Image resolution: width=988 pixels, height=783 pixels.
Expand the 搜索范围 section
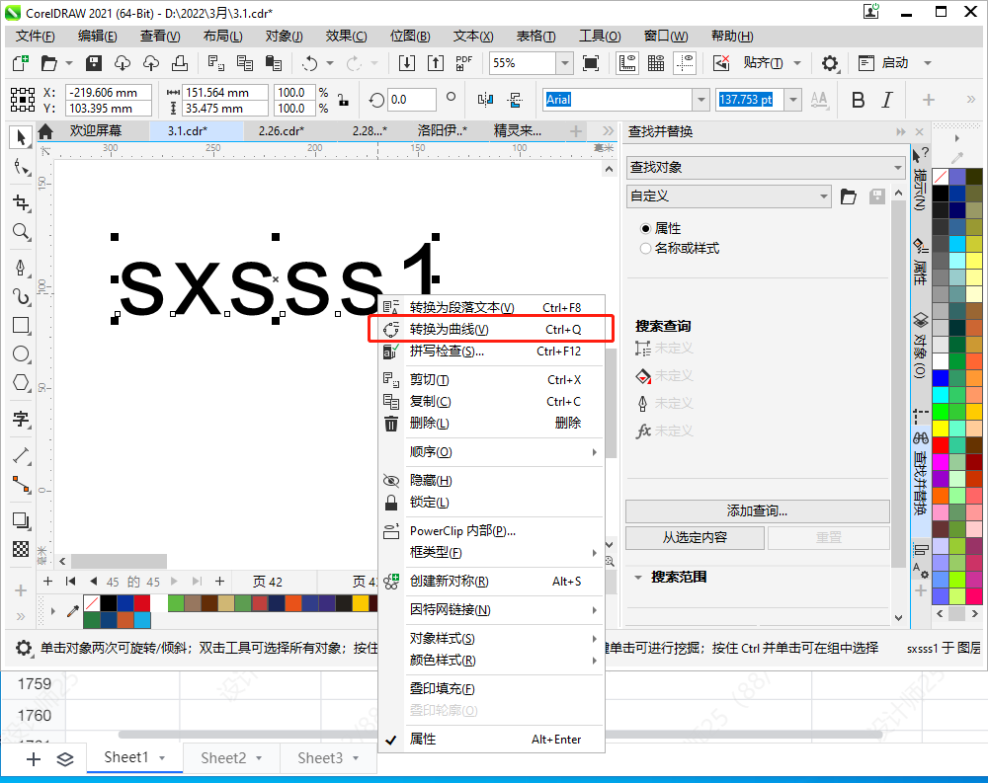point(637,577)
